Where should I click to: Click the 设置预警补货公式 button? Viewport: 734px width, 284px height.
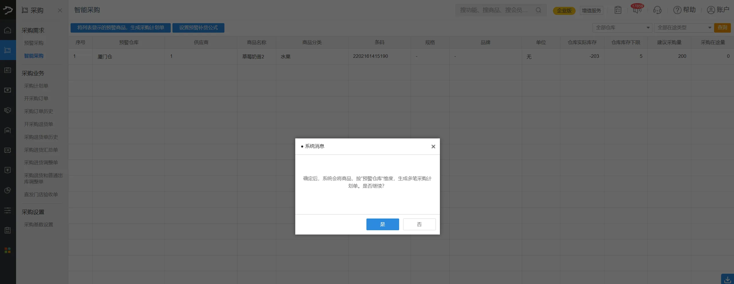(198, 28)
